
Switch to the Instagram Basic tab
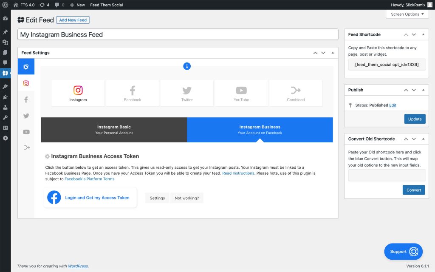tap(114, 130)
